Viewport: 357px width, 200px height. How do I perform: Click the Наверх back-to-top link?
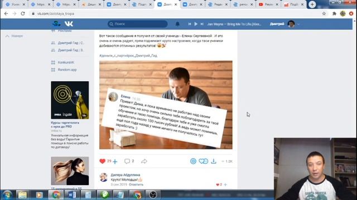pyautogui.click(x=15, y=36)
